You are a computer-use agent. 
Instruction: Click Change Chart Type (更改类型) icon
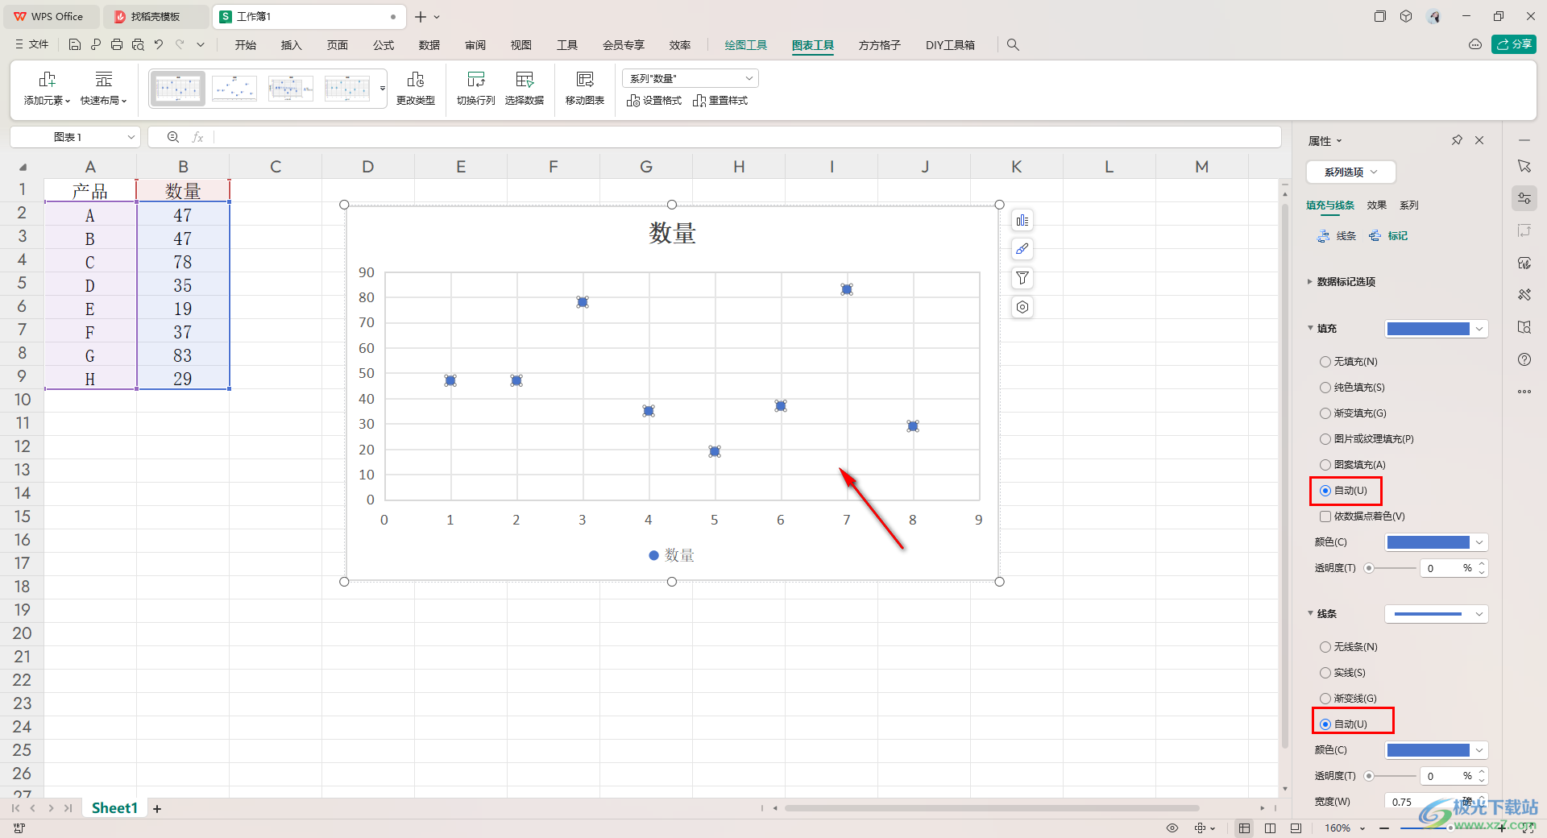[x=416, y=88]
